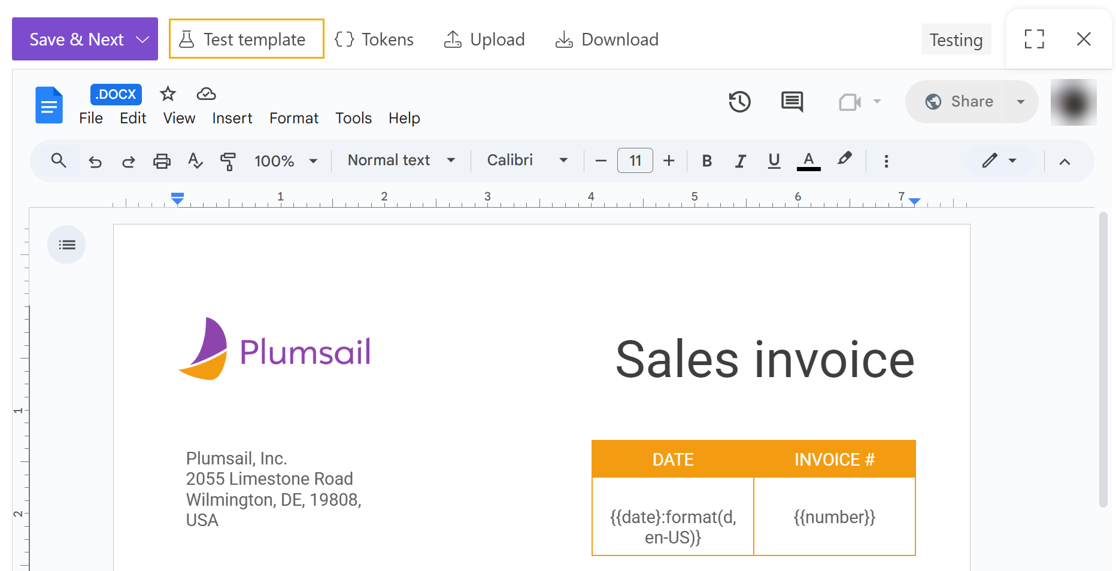The height and width of the screenshot is (571, 1116).
Task: Click the right indent marker on ruler
Action: [x=914, y=202]
